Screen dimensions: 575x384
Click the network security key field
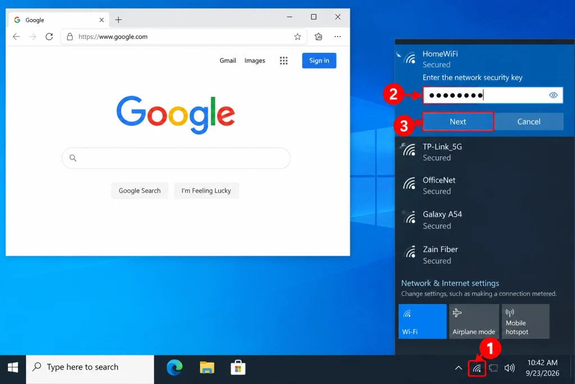493,96
